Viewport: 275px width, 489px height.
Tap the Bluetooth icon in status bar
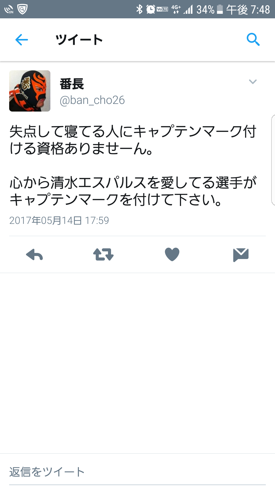pyautogui.click(x=140, y=9)
